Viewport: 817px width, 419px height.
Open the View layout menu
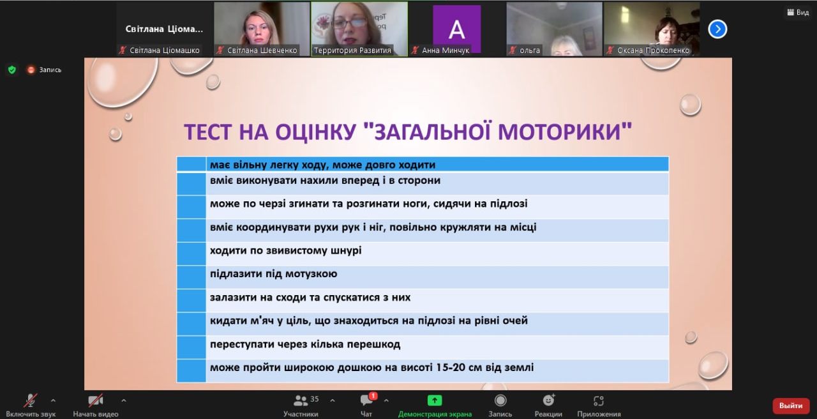click(797, 12)
